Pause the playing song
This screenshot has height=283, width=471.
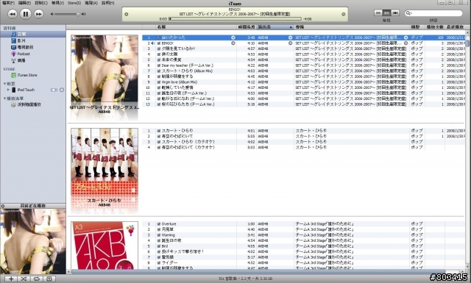[x=26, y=14]
